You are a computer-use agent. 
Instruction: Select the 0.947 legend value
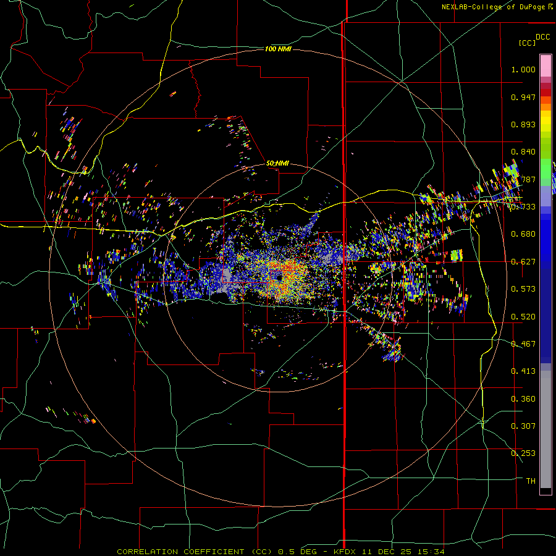[523, 97]
